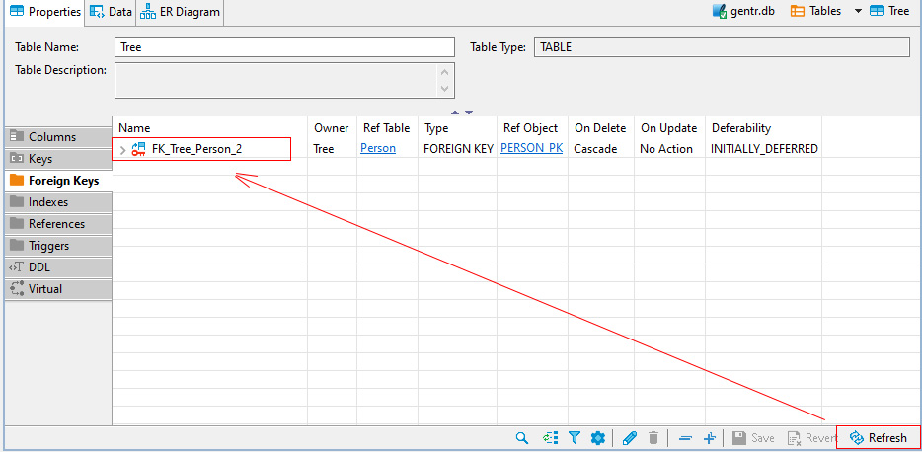922x452 pixels.
Task: Click the pencil edit icon
Action: click(x=630, y=438)
